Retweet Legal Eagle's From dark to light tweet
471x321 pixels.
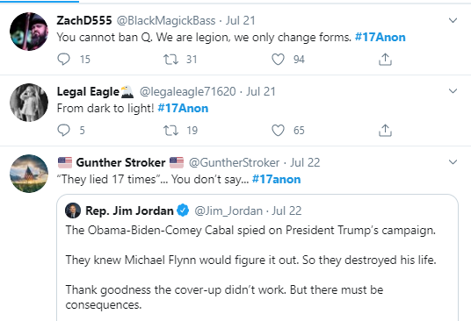170,130
